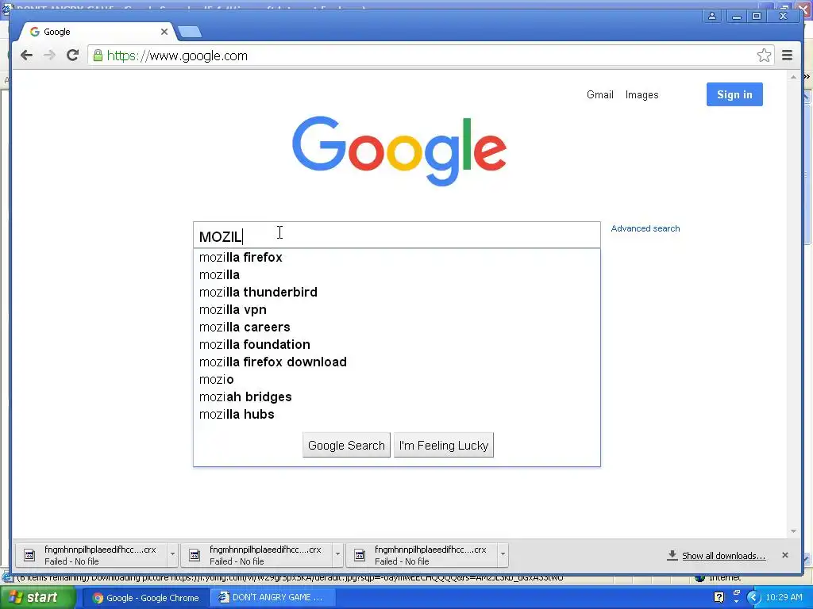Click the help question mark tray icon

[719, 598]
